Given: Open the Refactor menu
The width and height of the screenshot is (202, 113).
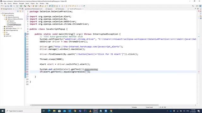Looking at the screenshot, I should click(15, 3).
